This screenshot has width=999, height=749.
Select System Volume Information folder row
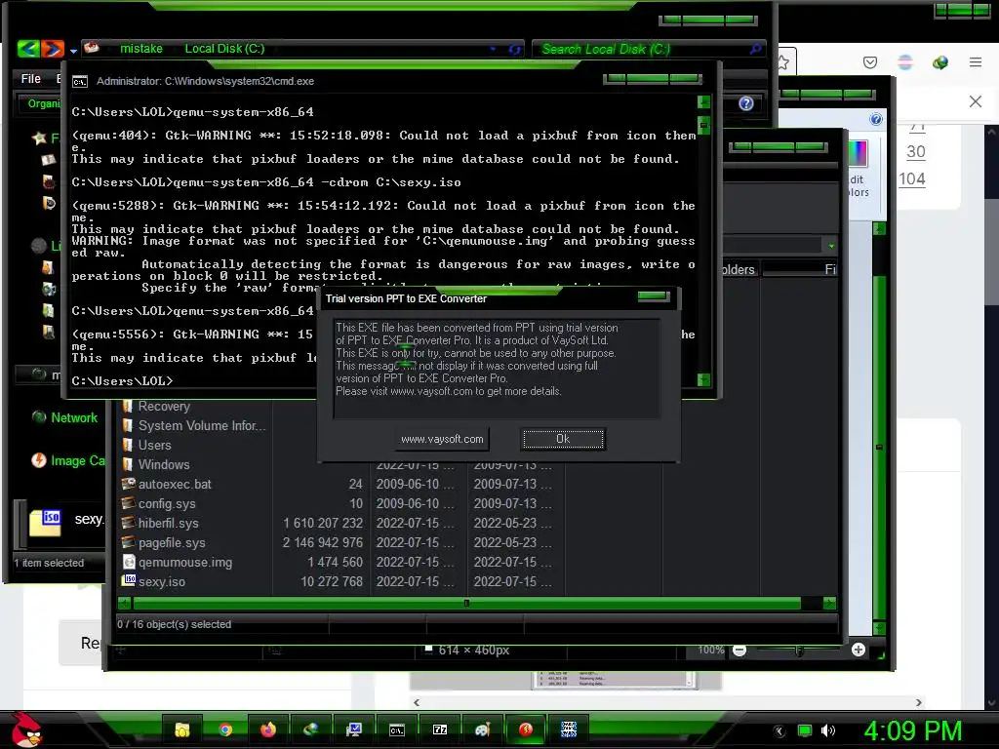point(202,425)
